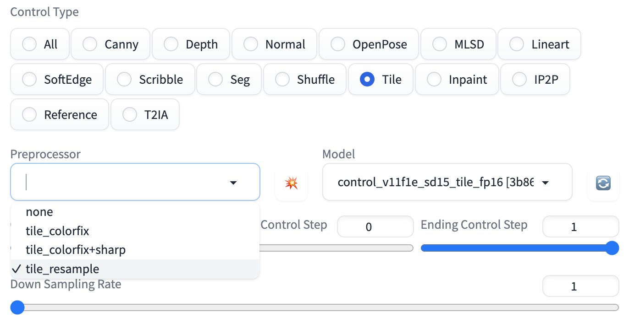Collapse the Preprocessor dropdown arrow
The width and height of the screenshot is (629, 323).
pyautogui.click(x=233, y=183)
